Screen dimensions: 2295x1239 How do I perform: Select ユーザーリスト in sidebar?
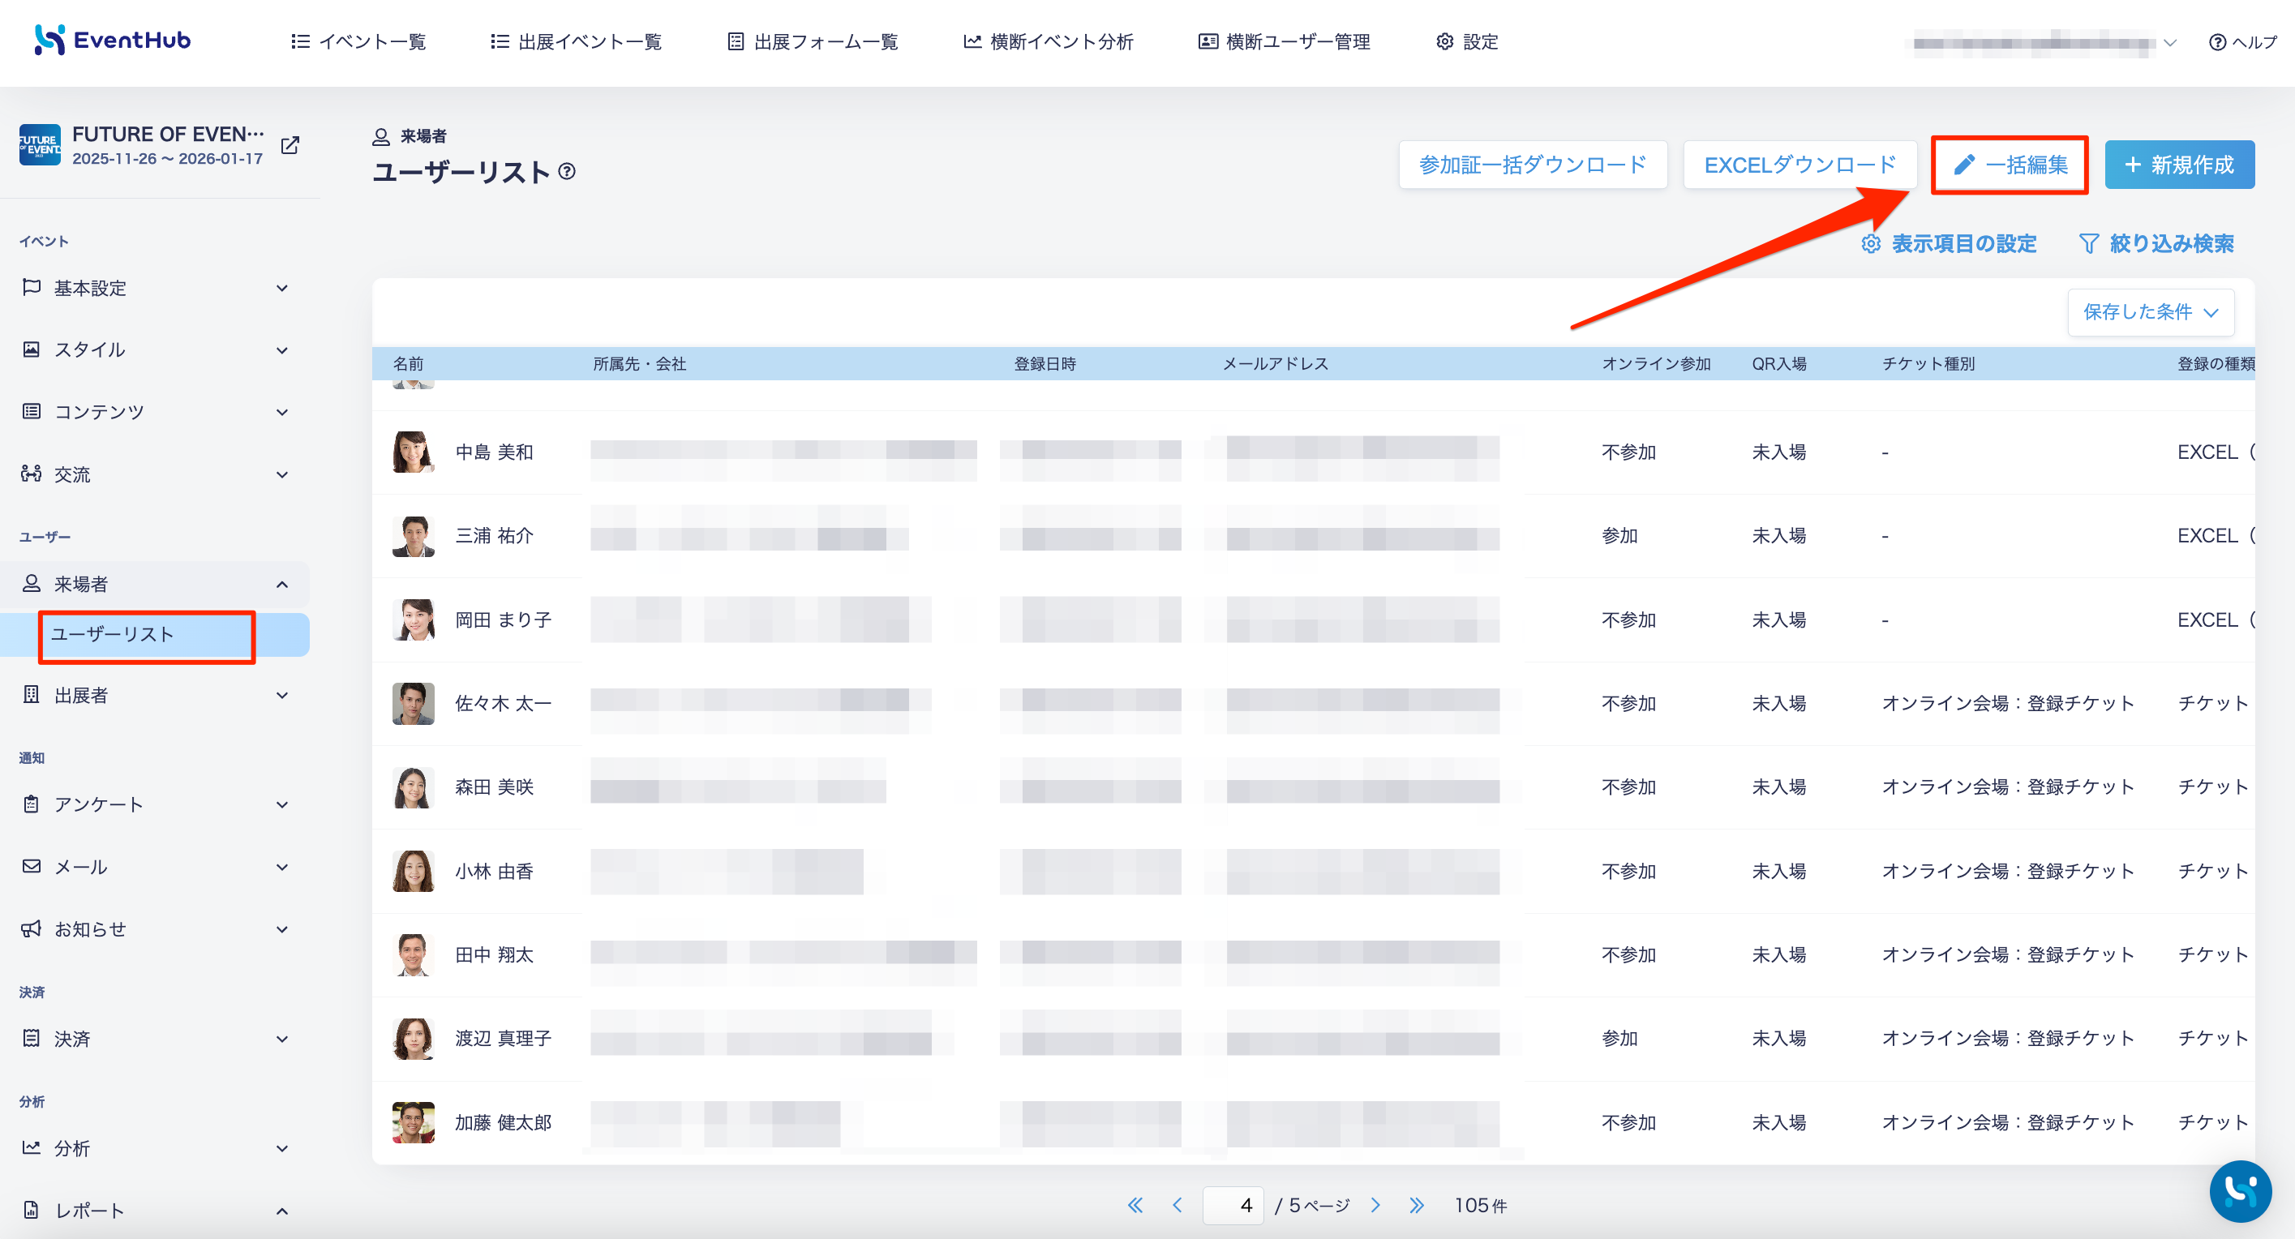(155, 634)
